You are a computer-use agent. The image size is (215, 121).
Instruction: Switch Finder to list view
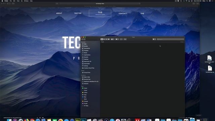pos(104,39)
